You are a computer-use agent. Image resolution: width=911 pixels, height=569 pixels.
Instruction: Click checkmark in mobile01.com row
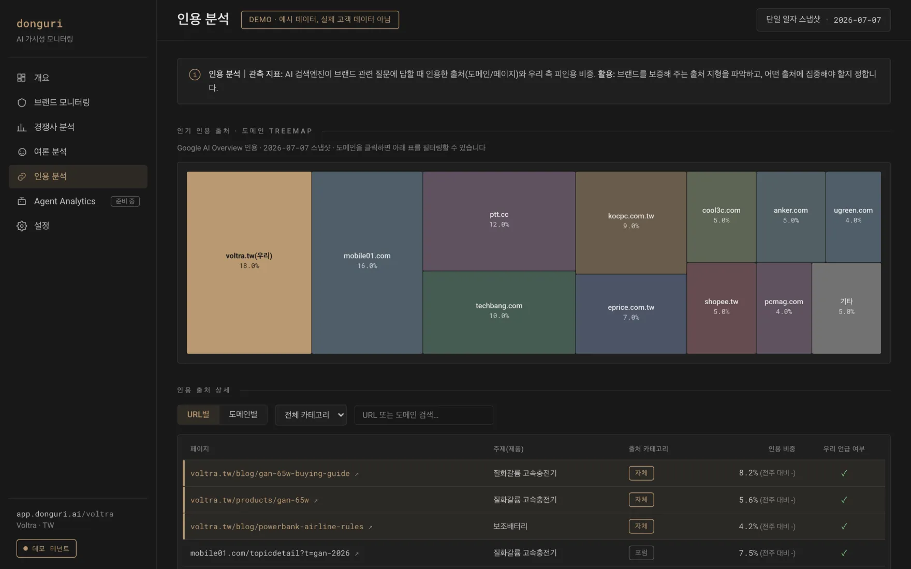[844, 553]
